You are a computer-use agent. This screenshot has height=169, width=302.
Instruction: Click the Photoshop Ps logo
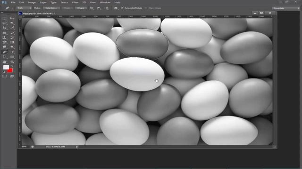(x=4, y=2)
